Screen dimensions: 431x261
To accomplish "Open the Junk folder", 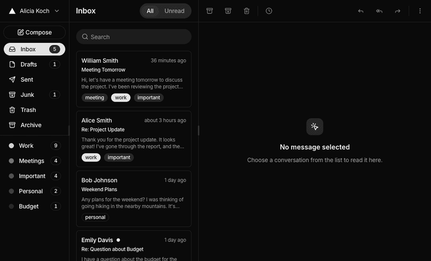I will pyautogui.click(x=34, y=95).
